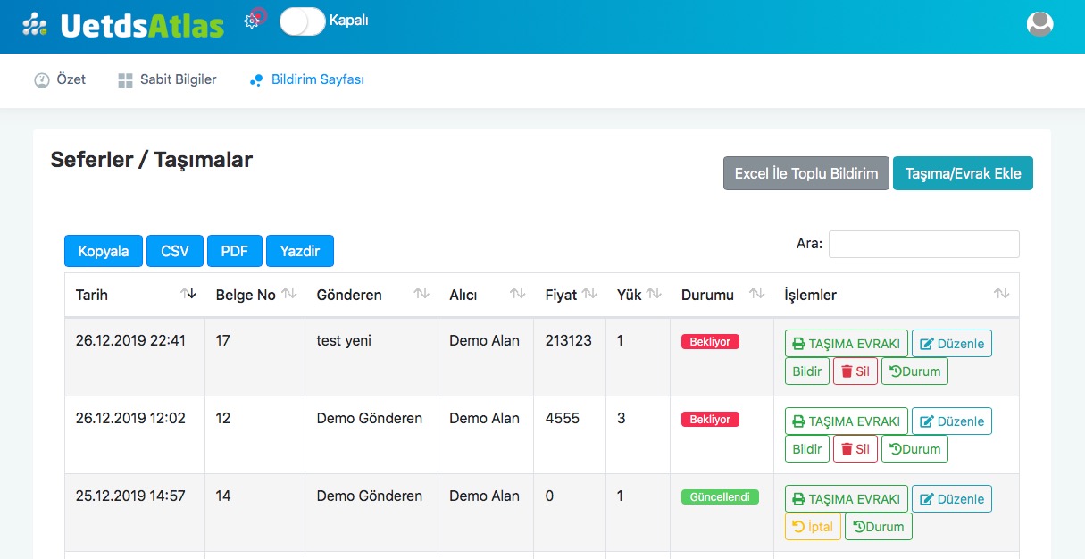Open Durum for belge 14

pyautogui.click(x=879, y=527)
